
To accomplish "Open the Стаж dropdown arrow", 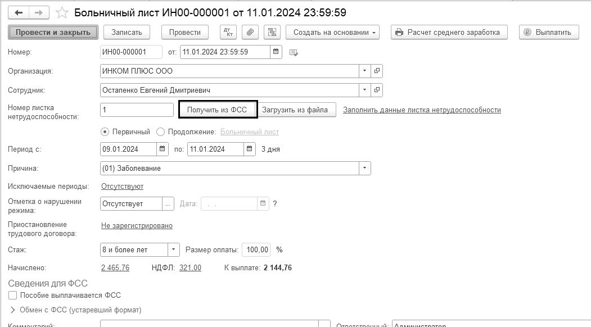I will tap(173, 249).
